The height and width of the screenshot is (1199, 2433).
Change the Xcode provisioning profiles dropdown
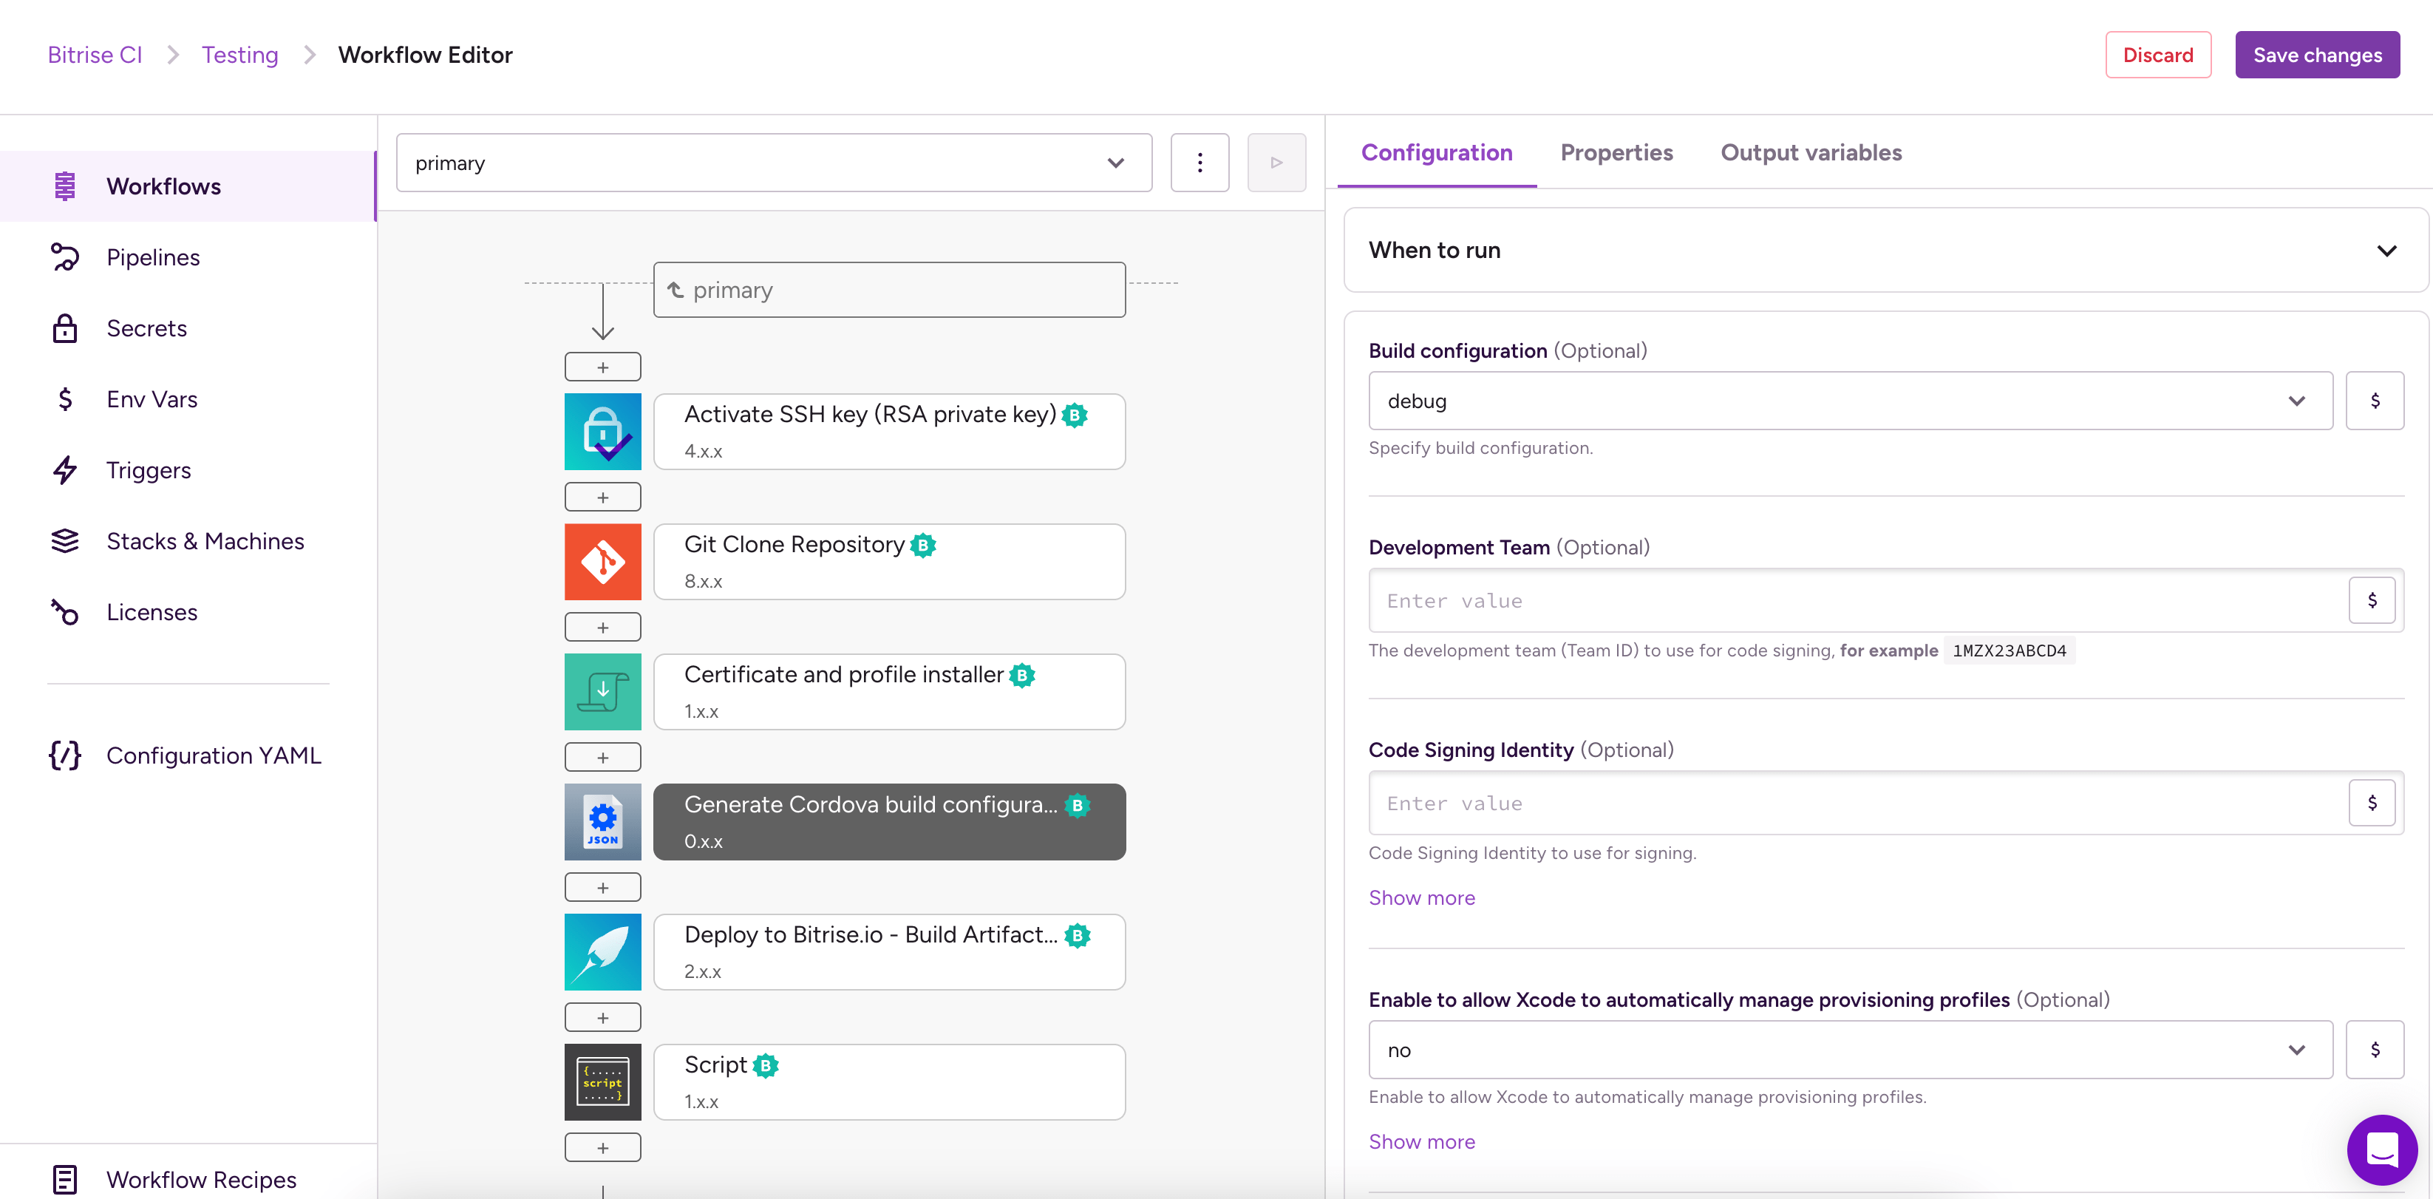click(x=2298, y=1049)
